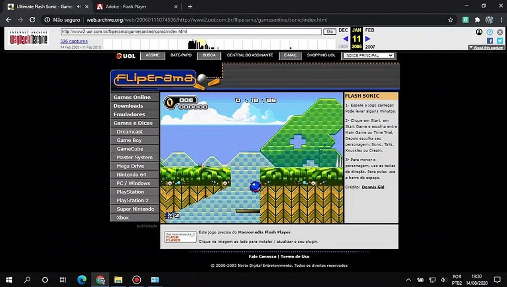This screenshot has height=287, width=507.
Task: Close the Wayback toolbar
Action: click(x=500, y=32)
